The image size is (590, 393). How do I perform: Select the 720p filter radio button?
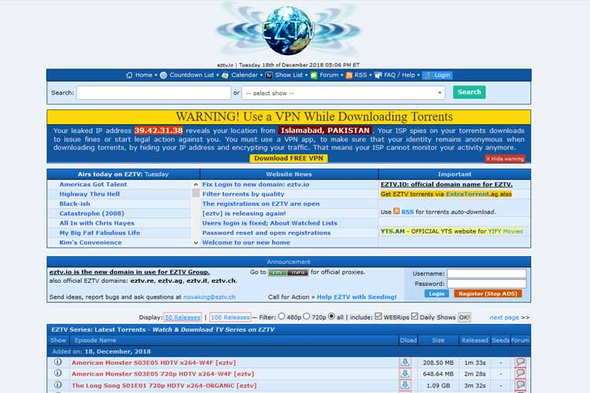point(306,316)
